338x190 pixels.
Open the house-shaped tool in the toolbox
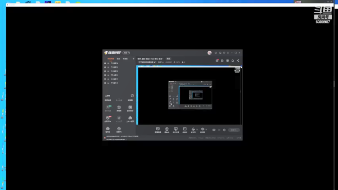click(119, 130)
